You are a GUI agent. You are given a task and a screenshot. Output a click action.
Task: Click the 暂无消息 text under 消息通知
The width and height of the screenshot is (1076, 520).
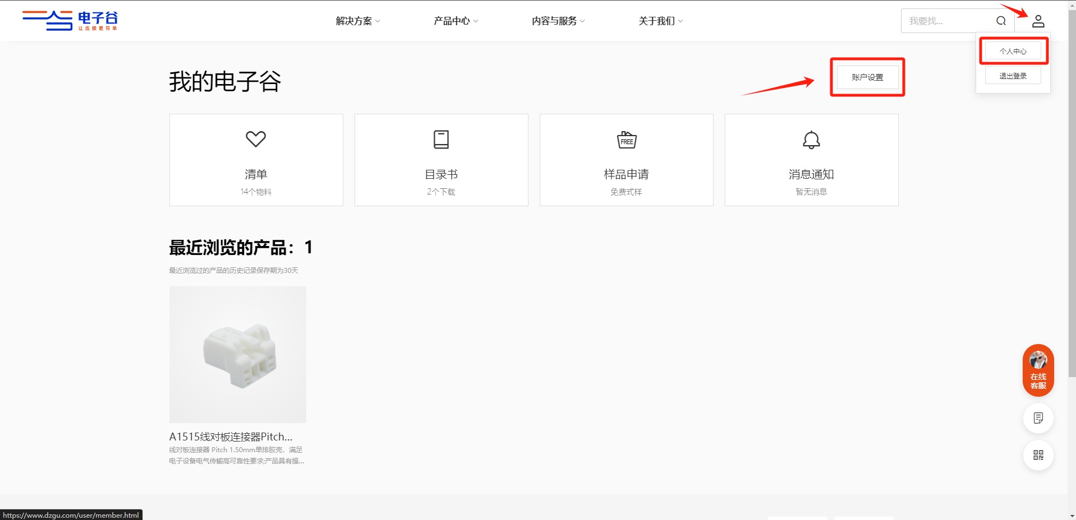pyautogui.click(x=811, y=192)
